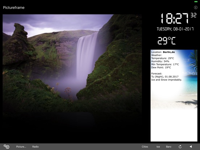
Task: Open the Radio toolbar item
Action: click(36, 147)
